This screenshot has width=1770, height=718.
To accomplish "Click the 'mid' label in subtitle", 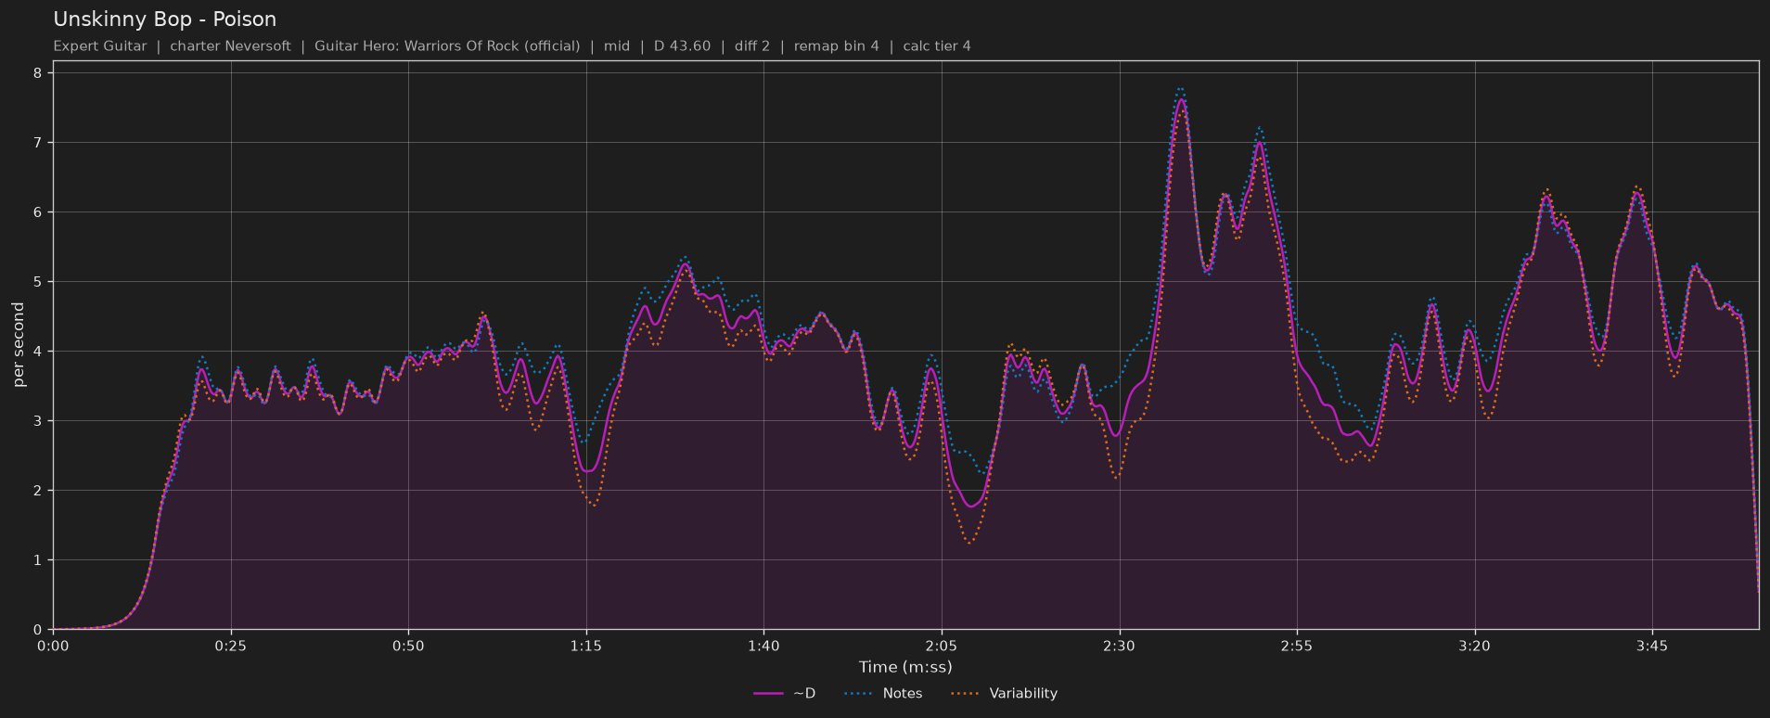I will (617, 46).
